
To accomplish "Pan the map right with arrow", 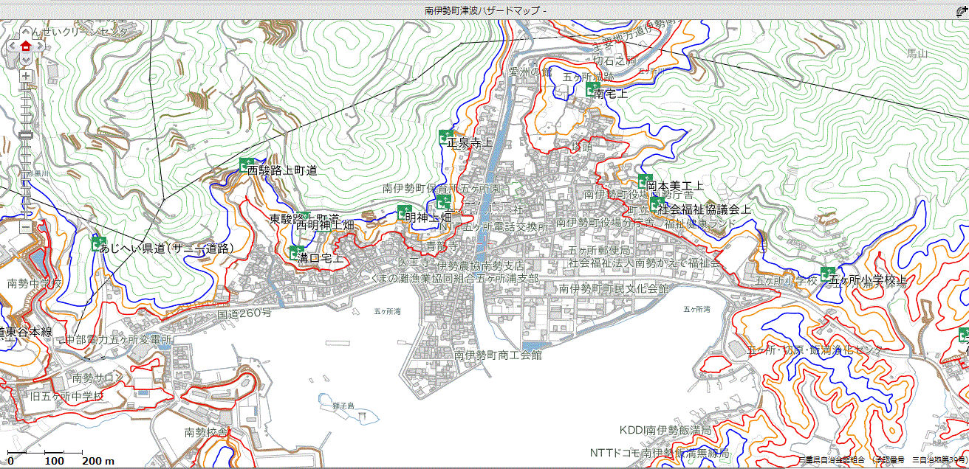I will (x=38, y=45).
